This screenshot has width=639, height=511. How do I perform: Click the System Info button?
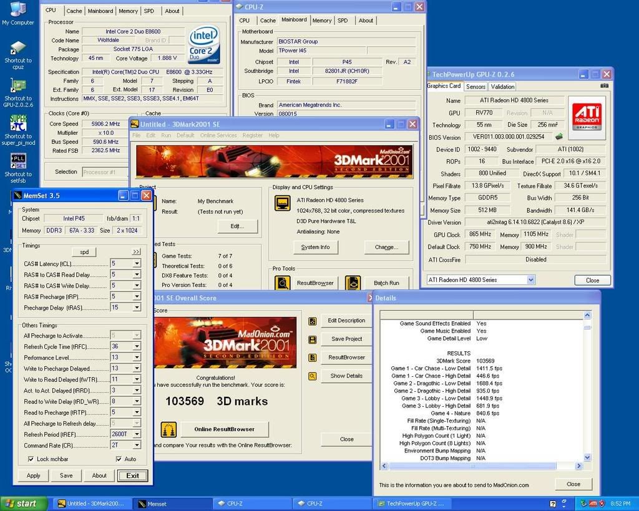[315, 247]
